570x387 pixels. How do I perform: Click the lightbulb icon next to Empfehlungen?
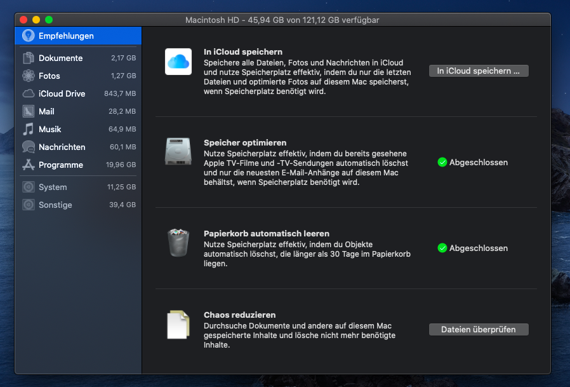29,36
